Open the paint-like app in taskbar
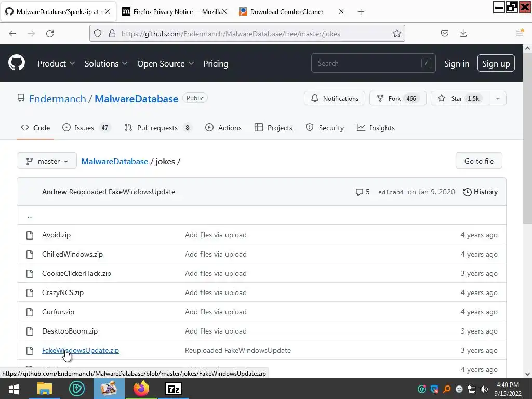This screenshot has height=399, width=532. (x=109, y=389)
